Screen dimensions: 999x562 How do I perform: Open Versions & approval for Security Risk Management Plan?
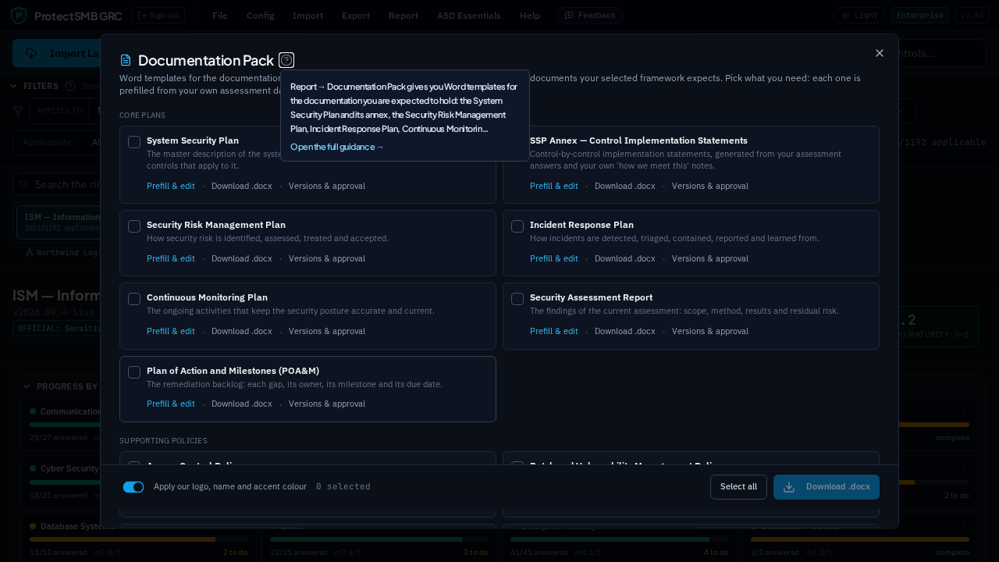pos(327,258)
